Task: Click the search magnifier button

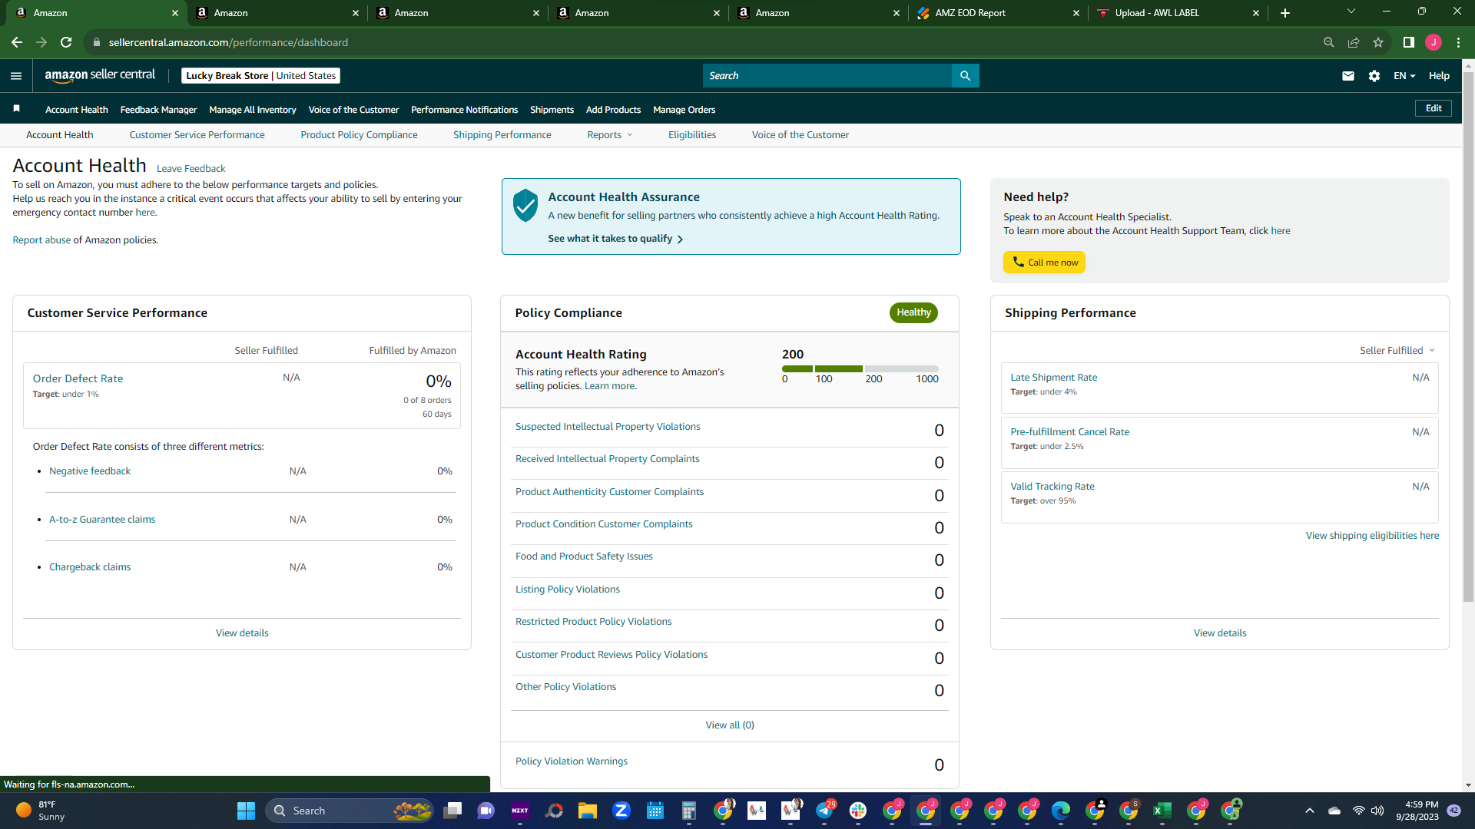Action: pyautogui.click(x=965, y=76)
